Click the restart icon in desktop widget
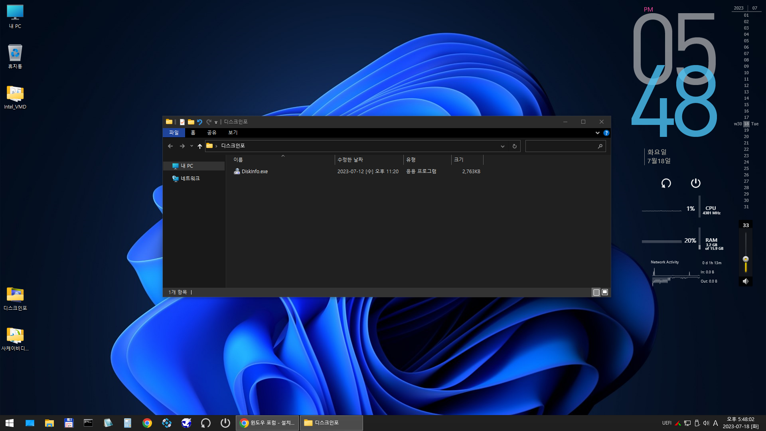The width and height of the screenshot is (766, 431). [666, 183]
